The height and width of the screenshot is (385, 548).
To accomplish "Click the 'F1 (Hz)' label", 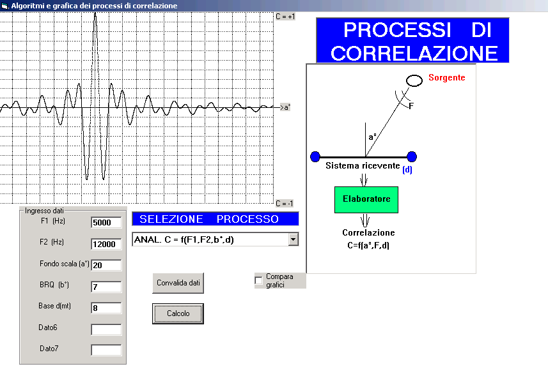I will coord(53,221).
